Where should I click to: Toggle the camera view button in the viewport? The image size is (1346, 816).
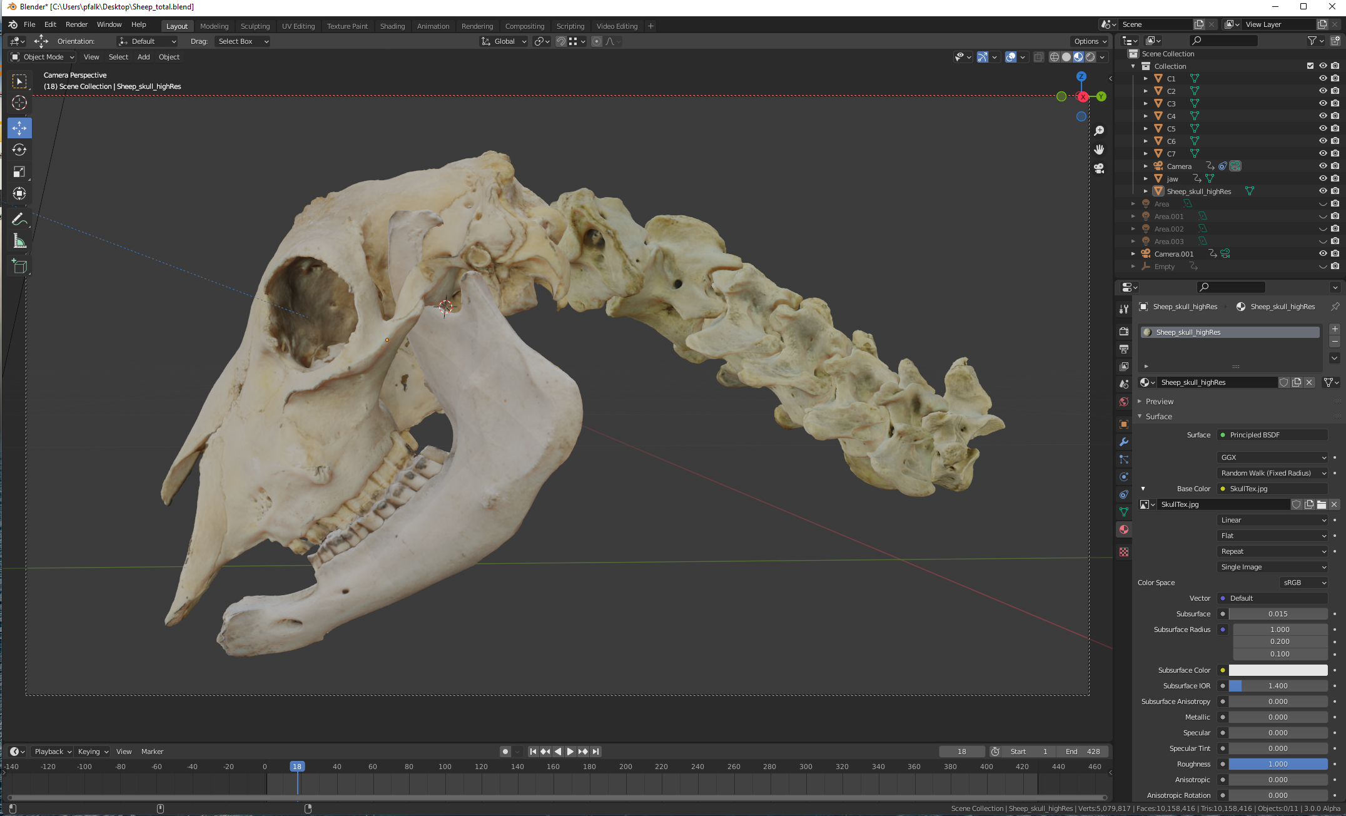1099,168
